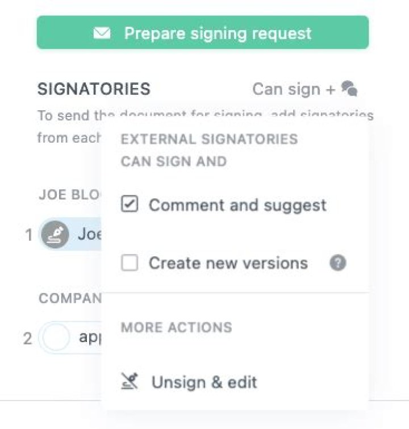Click signing order number 2
The width and height of the screenshot is (409, 429).
coord(27,339)
